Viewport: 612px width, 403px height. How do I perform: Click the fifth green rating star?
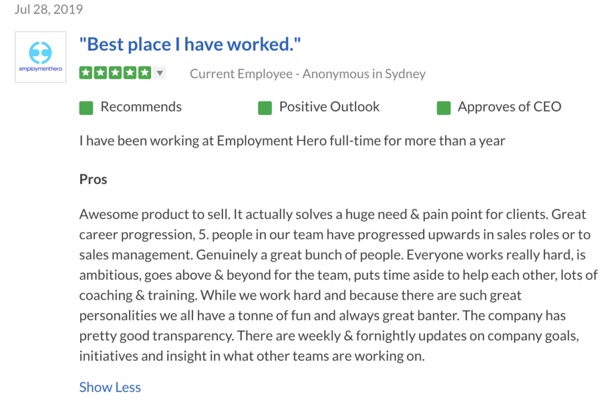point(145,72)
